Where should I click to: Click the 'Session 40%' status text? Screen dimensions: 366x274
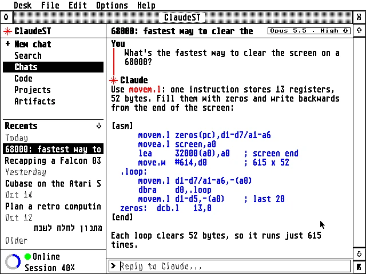point(50,268)
